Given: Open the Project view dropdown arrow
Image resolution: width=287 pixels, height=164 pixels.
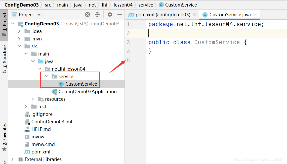Looking at the screenshot, I should [x=39, y=15].
